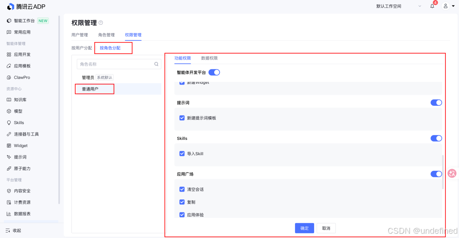
Task: Toggle the 应用广场 section switch
Action: [x=436, y=174]
